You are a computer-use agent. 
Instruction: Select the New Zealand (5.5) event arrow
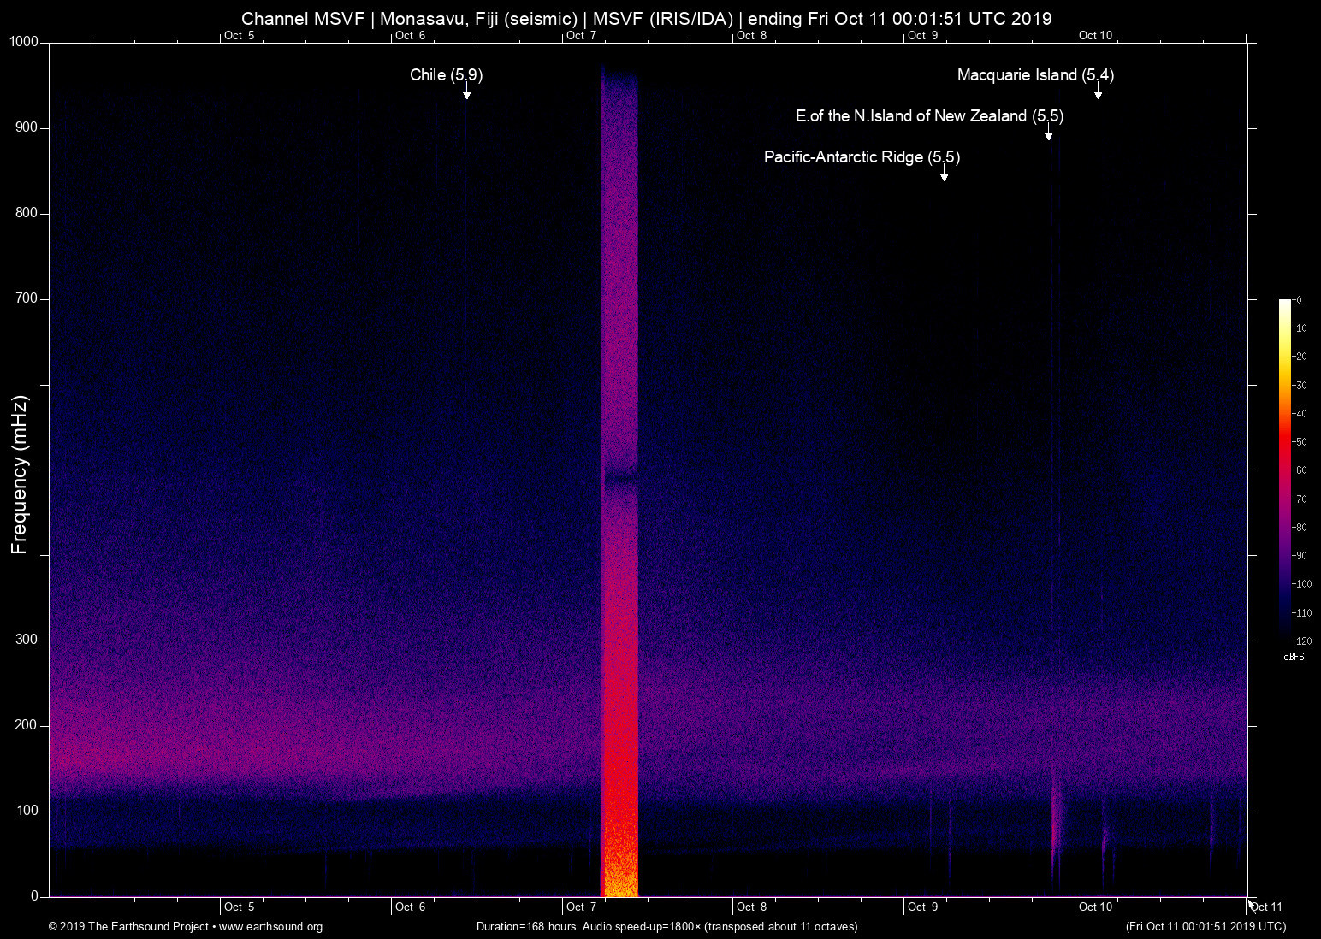pos(1049,134)
